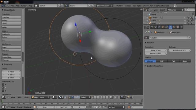This screenshot has height=110, width=196.
Task: Open the Blender Render engine dropdown
Action: (x=105, y=5)
